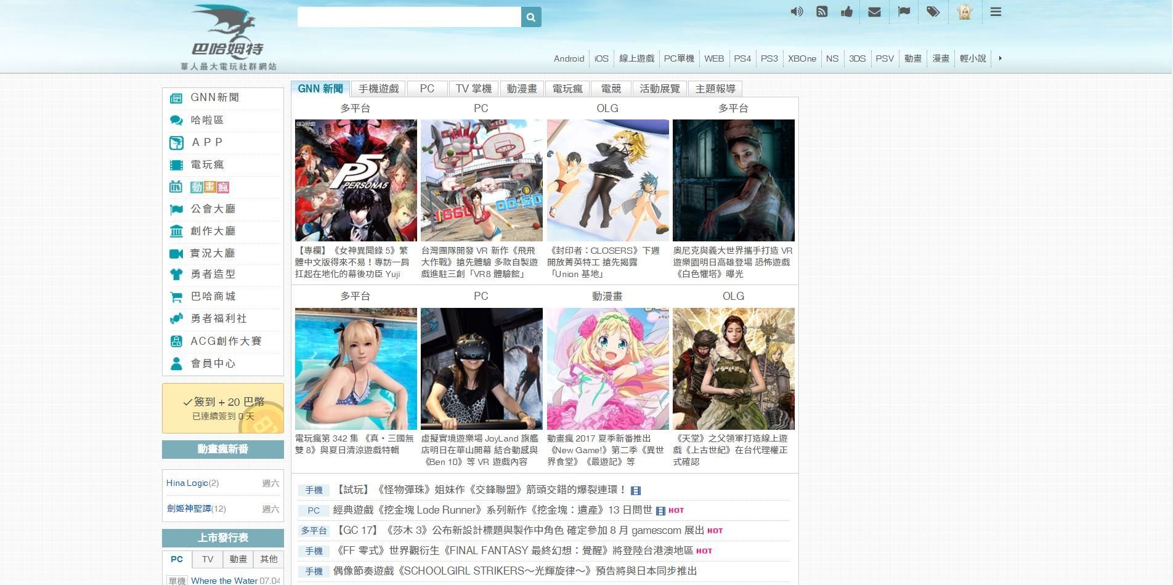Click the flag icon in header
The image size is (1173, 585).
click(904, 12)
